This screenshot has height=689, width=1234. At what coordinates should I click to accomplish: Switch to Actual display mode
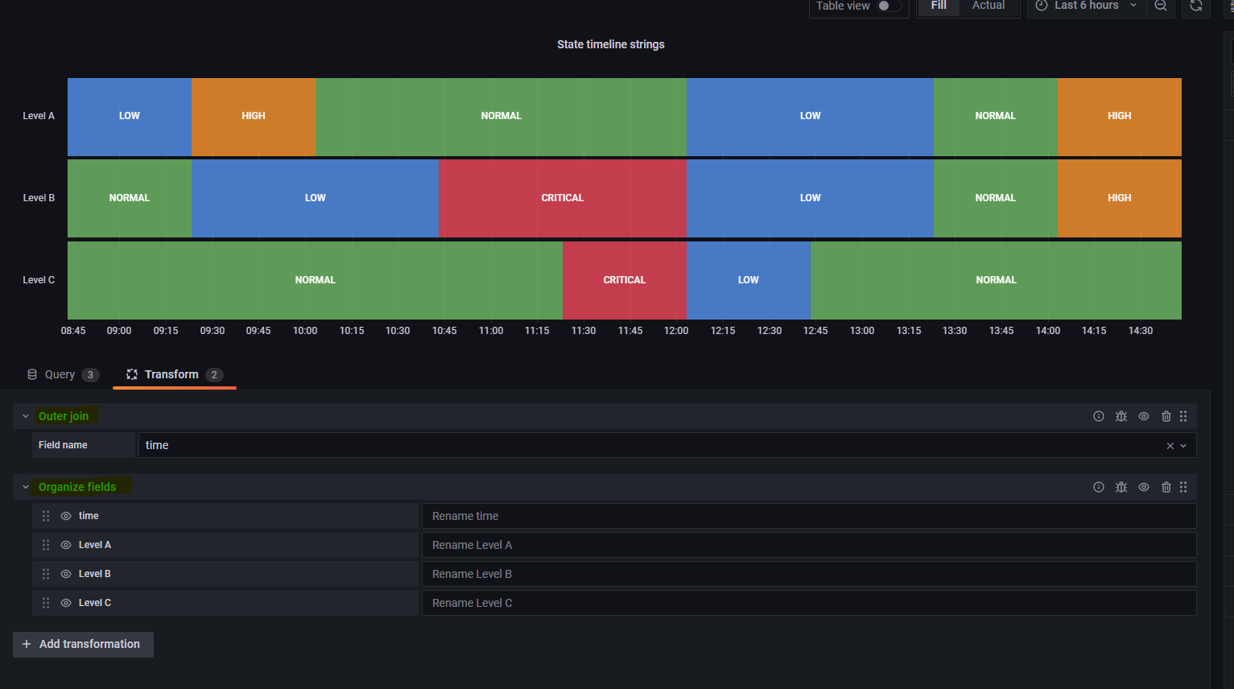pyautogui.click(x=988, y=6)
